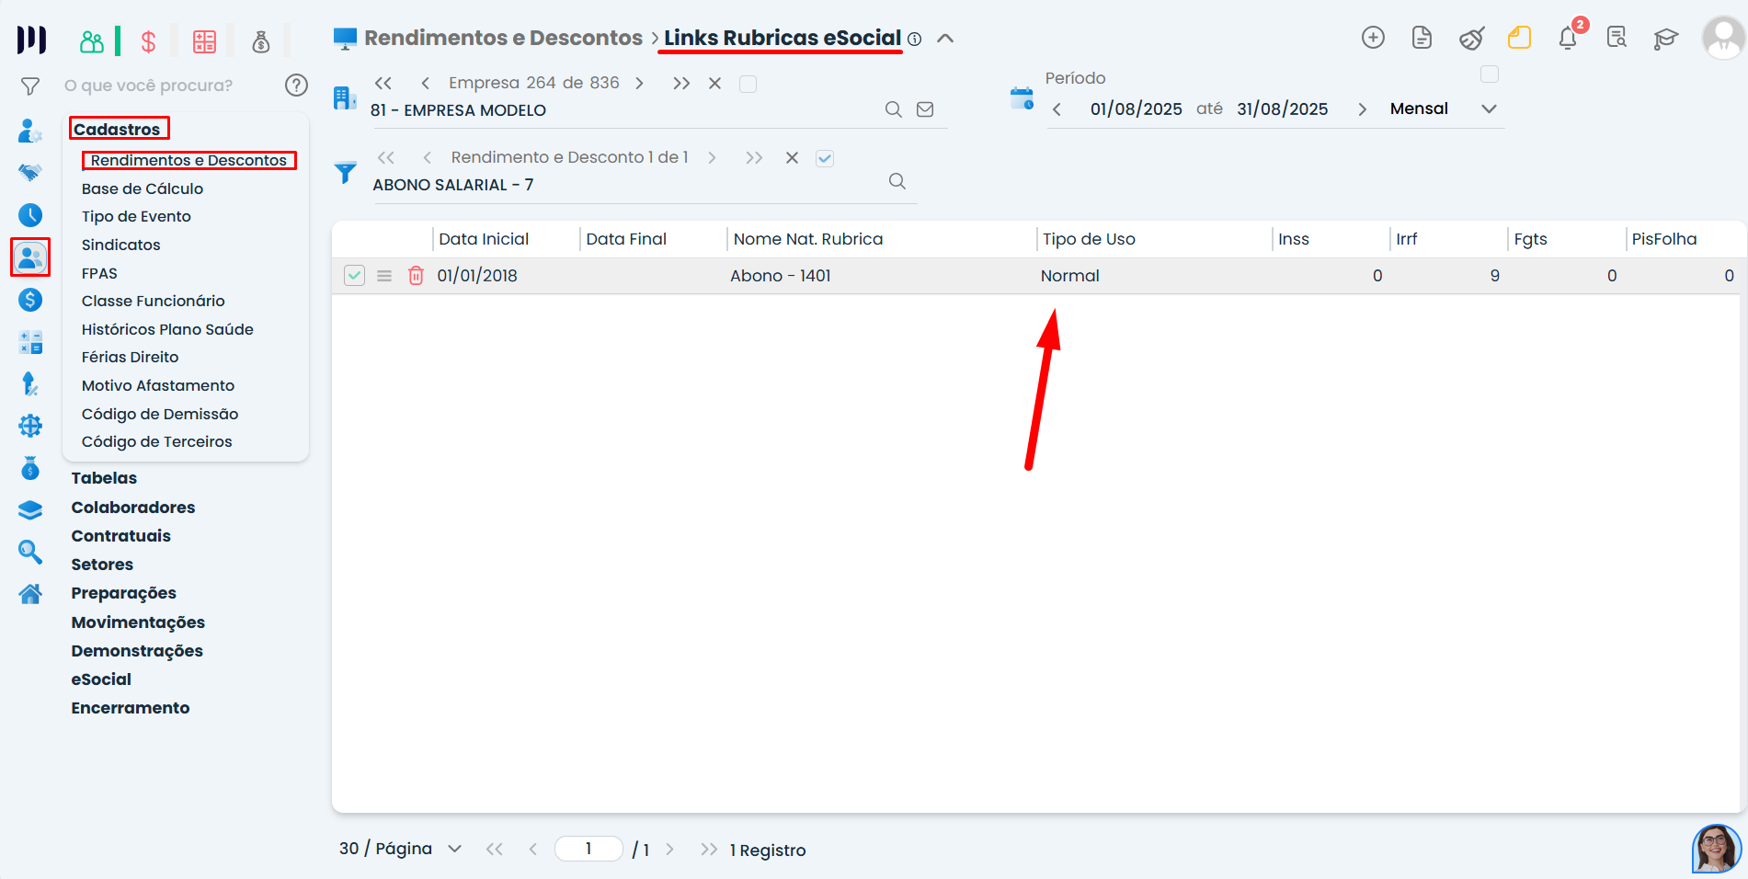This screenshot has width=1748, height=879.
Task: Sort by the Data Inicial column header
Action: click(x=484, y=239)
